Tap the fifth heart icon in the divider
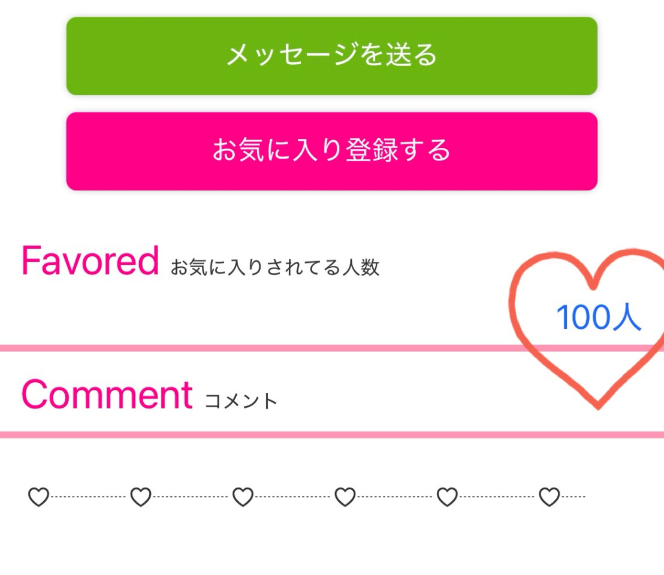This screenshot has height=575, width=664. coord(447,497)
